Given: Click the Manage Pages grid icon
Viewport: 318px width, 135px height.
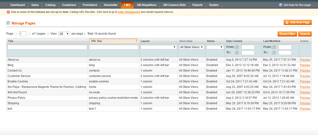Looking at the screenshot, I should coord(8,23).
